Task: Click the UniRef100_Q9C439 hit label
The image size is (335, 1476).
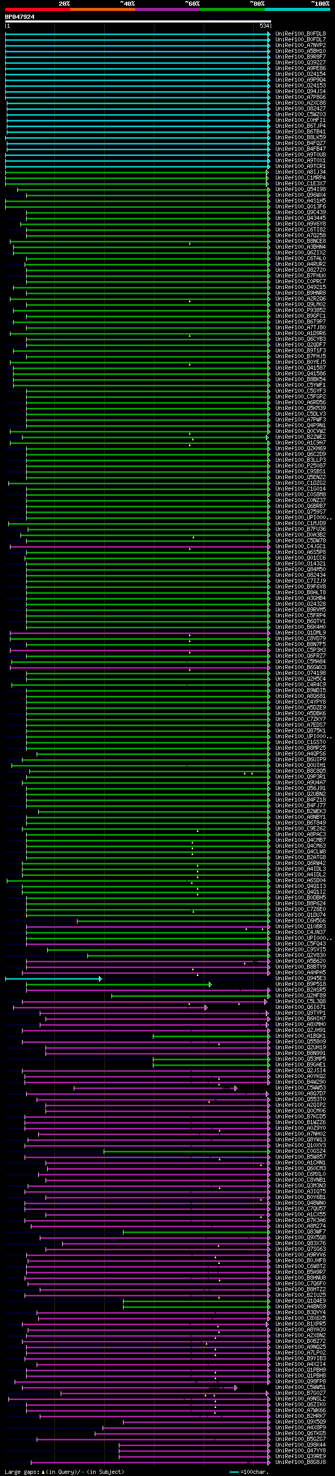Action: [300, 213]
